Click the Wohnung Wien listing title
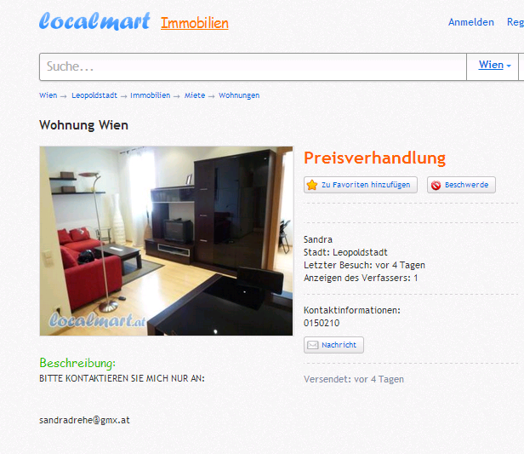 (x=83, y=125)
